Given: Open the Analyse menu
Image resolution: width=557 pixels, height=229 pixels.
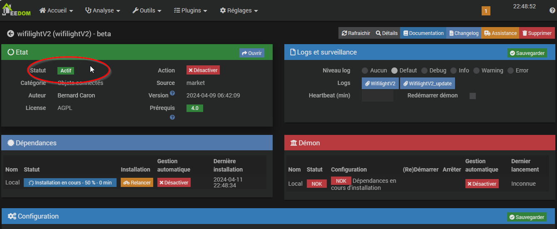Looking at the screenshot, I should 102,10.
